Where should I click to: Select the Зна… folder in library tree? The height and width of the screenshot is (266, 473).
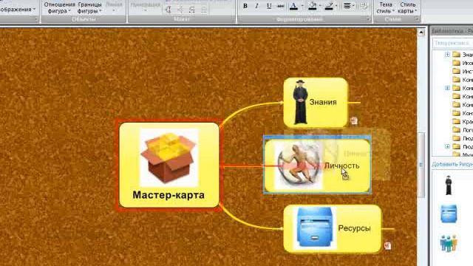463,55
